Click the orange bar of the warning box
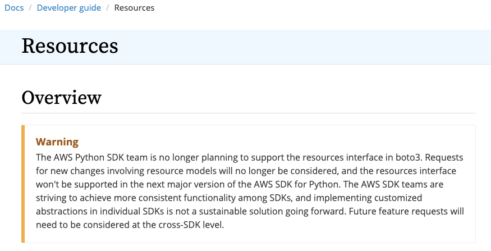 coord(23,184)
